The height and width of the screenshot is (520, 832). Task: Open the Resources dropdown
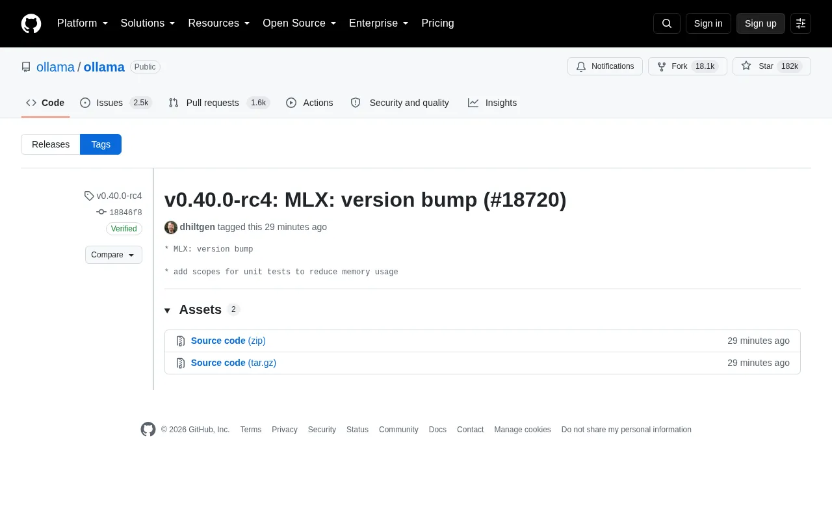pyautogui.click(x=219, y=23)
